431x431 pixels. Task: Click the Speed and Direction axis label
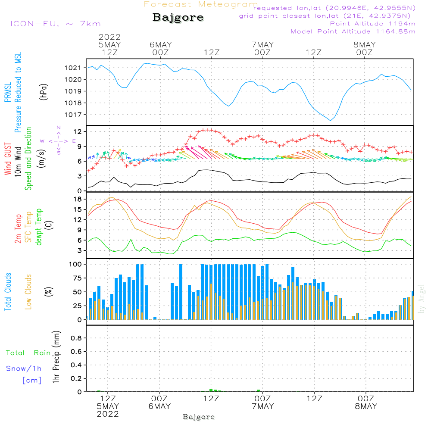(x=28, y=159)
